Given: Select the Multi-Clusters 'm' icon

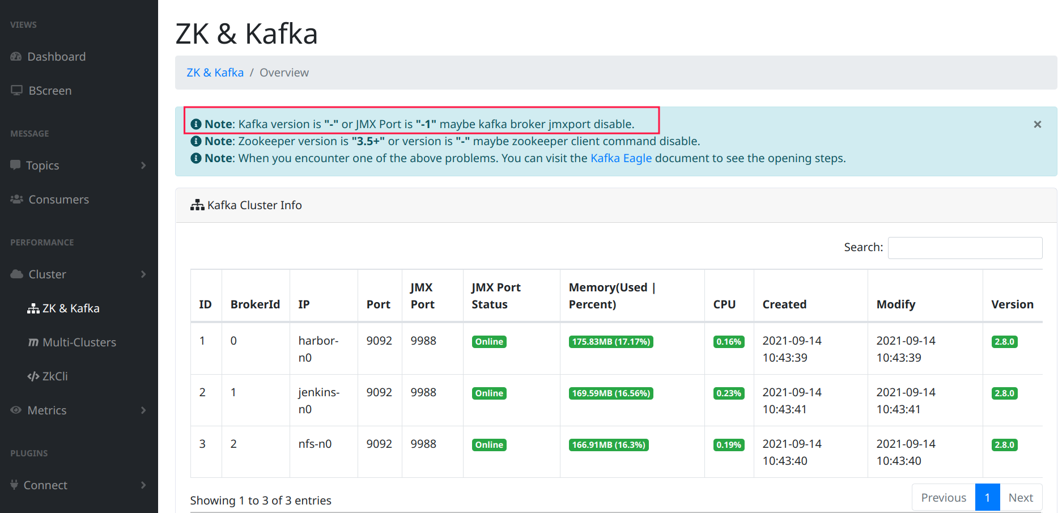Looking at the screenshot, I should (x=33, y=342).
